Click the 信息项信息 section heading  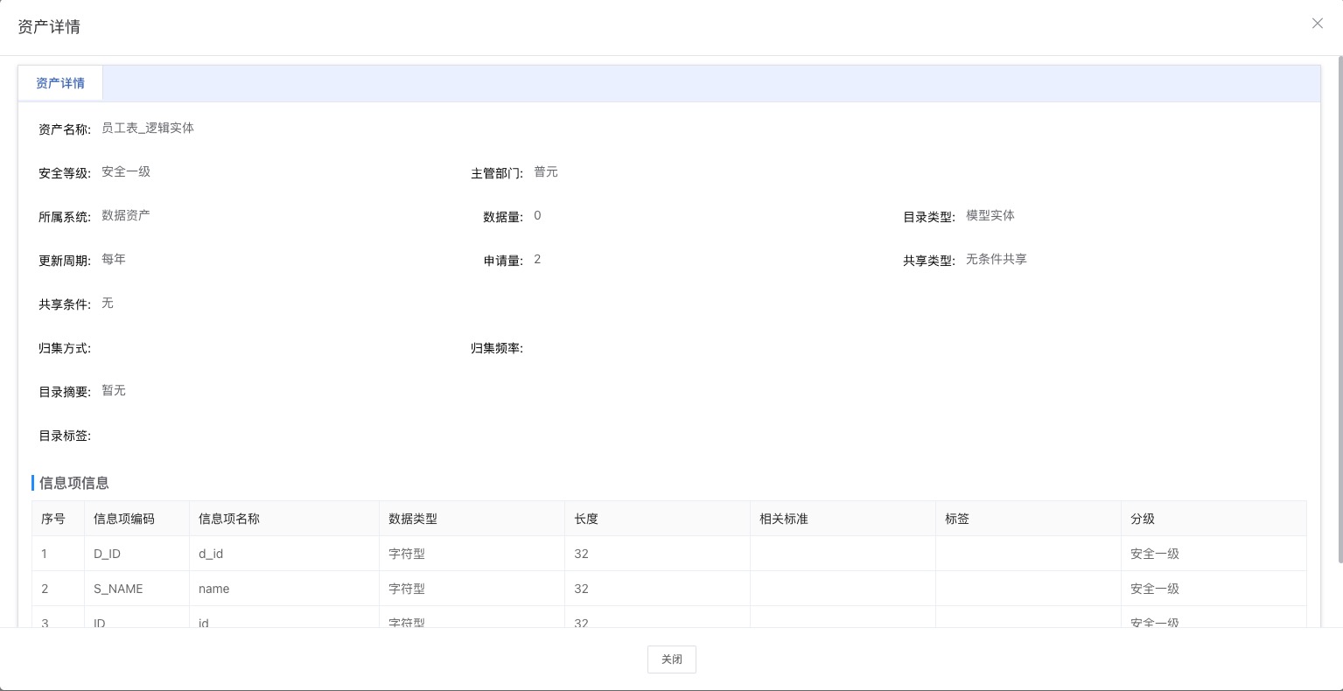(74, 483)
